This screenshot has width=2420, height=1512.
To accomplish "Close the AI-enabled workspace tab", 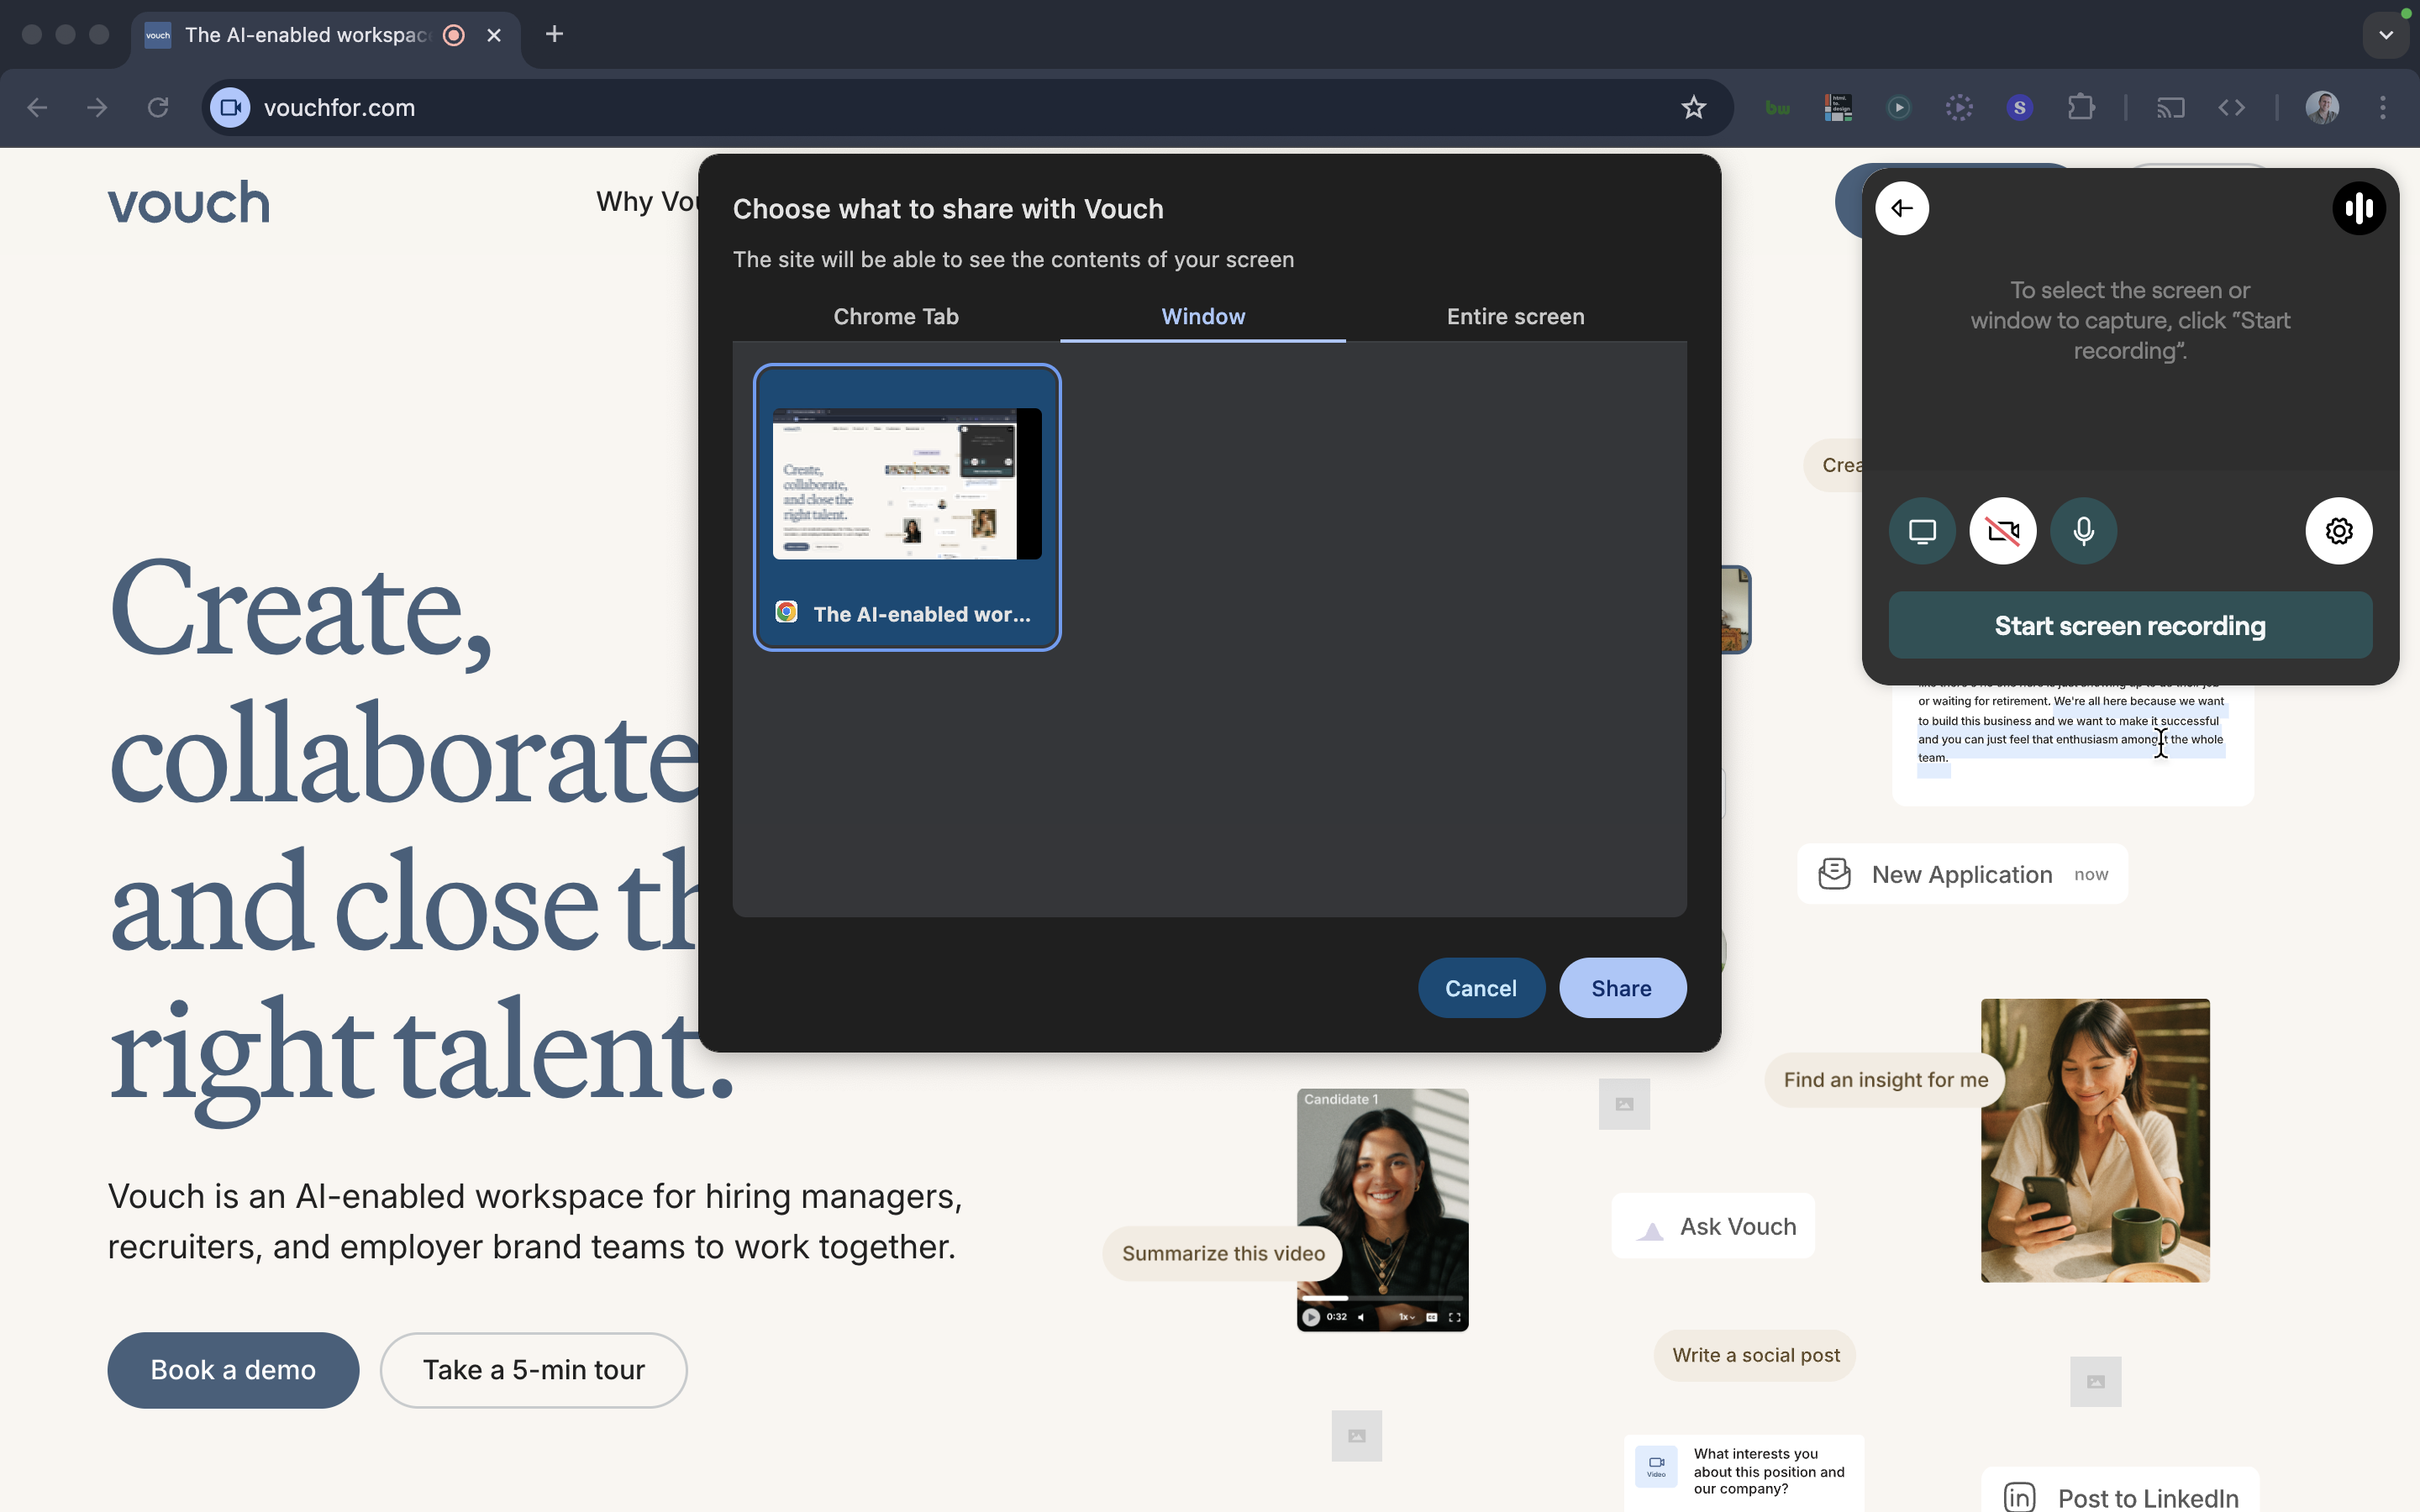I will pos(494,35).
